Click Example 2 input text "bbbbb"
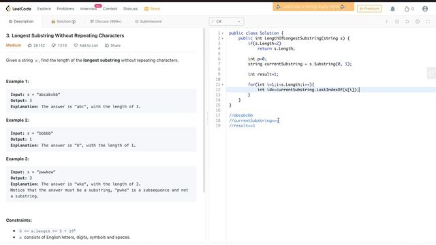The image size is (436, 245). point(45,133)
